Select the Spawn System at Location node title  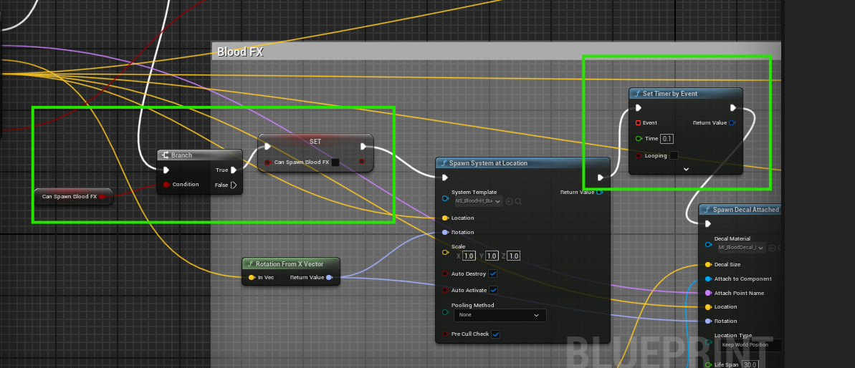coord(488,163)
